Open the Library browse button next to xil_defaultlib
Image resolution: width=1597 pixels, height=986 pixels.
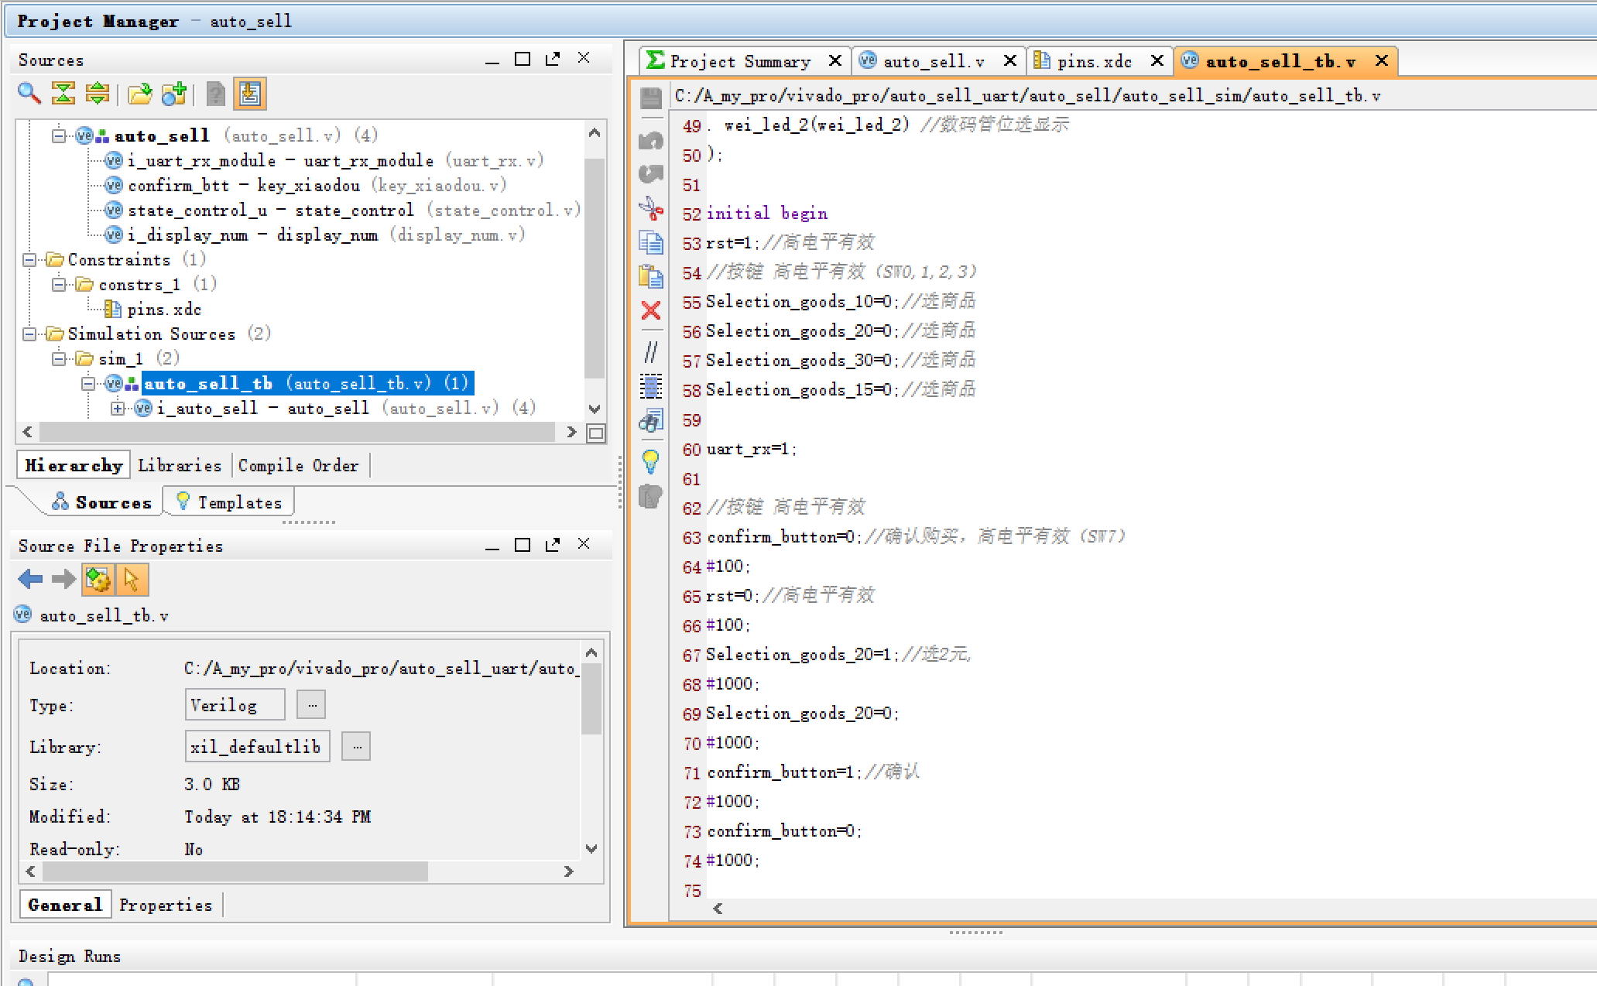[x=357, y=747]
